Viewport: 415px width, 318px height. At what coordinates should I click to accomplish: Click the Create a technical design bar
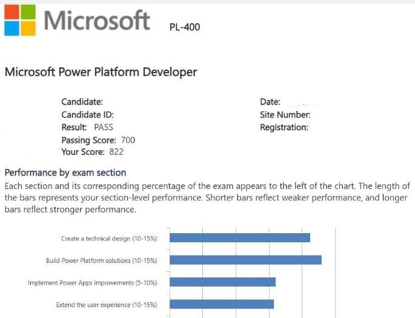(239, 238)
